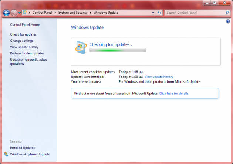Expand arrow after Control Panel breadcrumb

55,13
